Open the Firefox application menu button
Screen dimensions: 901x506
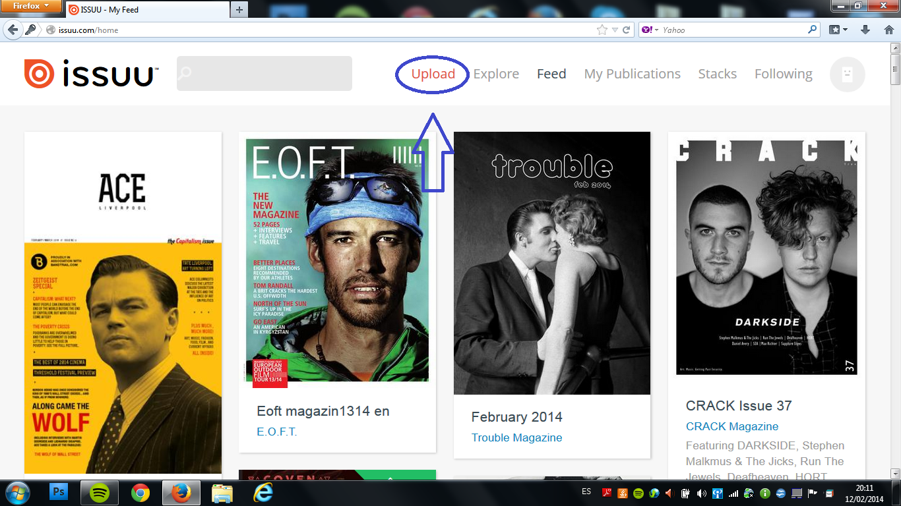click(x=32, y=7)
